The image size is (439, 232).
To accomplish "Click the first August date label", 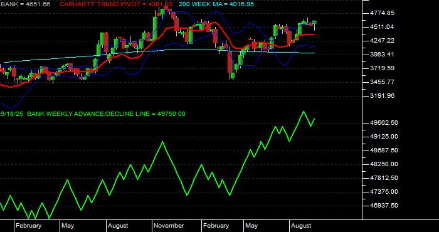I will (x=118, y=226).
